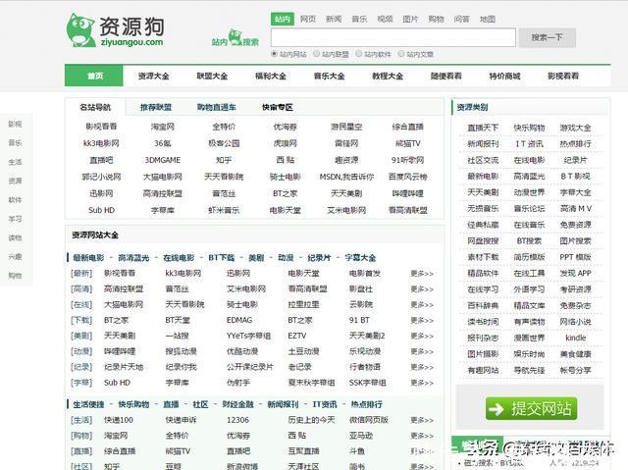The height and width of the screenshot is (470, 628).
Task: Open the 淘宝网 link in 名站导航
Action: pos(163,127)
